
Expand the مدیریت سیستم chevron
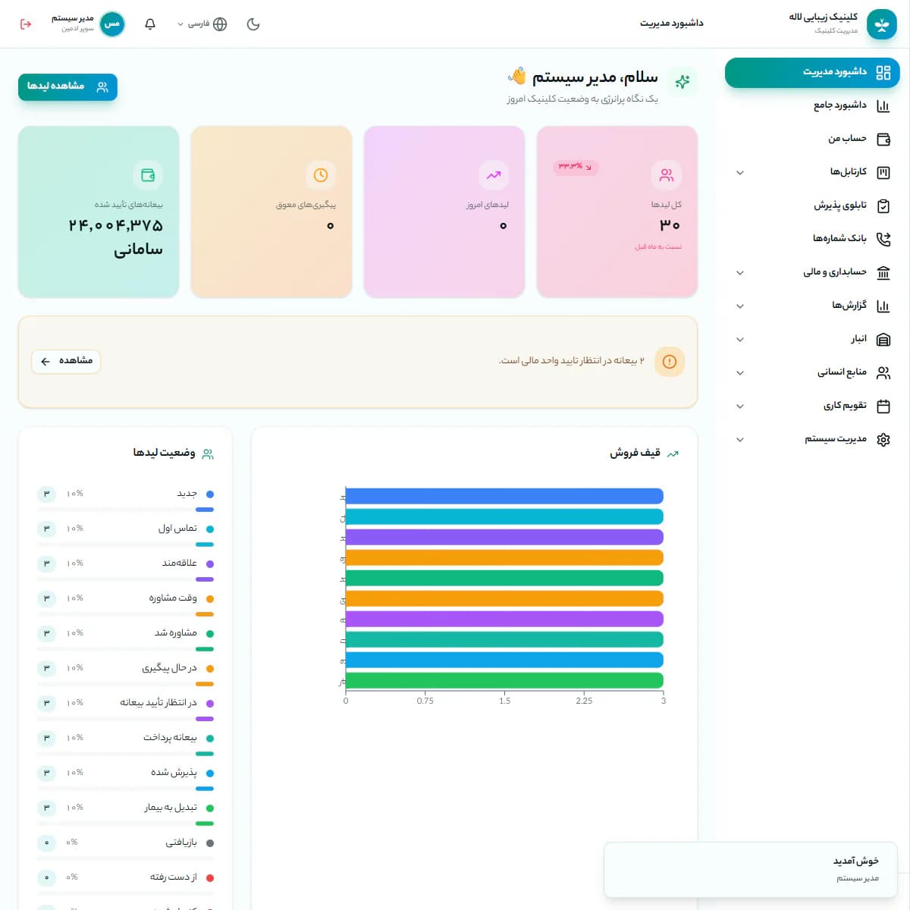pos(740,440)
